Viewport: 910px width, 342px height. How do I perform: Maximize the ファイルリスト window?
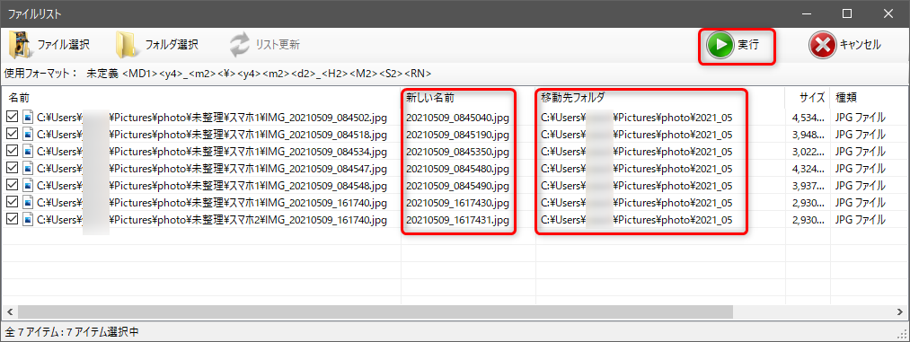pyautogui.click(x=847, y=13)
